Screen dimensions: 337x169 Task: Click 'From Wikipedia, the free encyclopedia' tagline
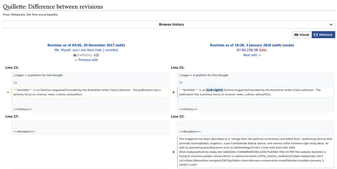[x=30, y=15]
